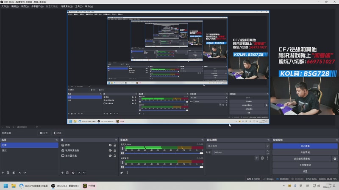Viewport: 339px width, 190px height.
Task: Move the source down with arrow
Action: point(84,173)
